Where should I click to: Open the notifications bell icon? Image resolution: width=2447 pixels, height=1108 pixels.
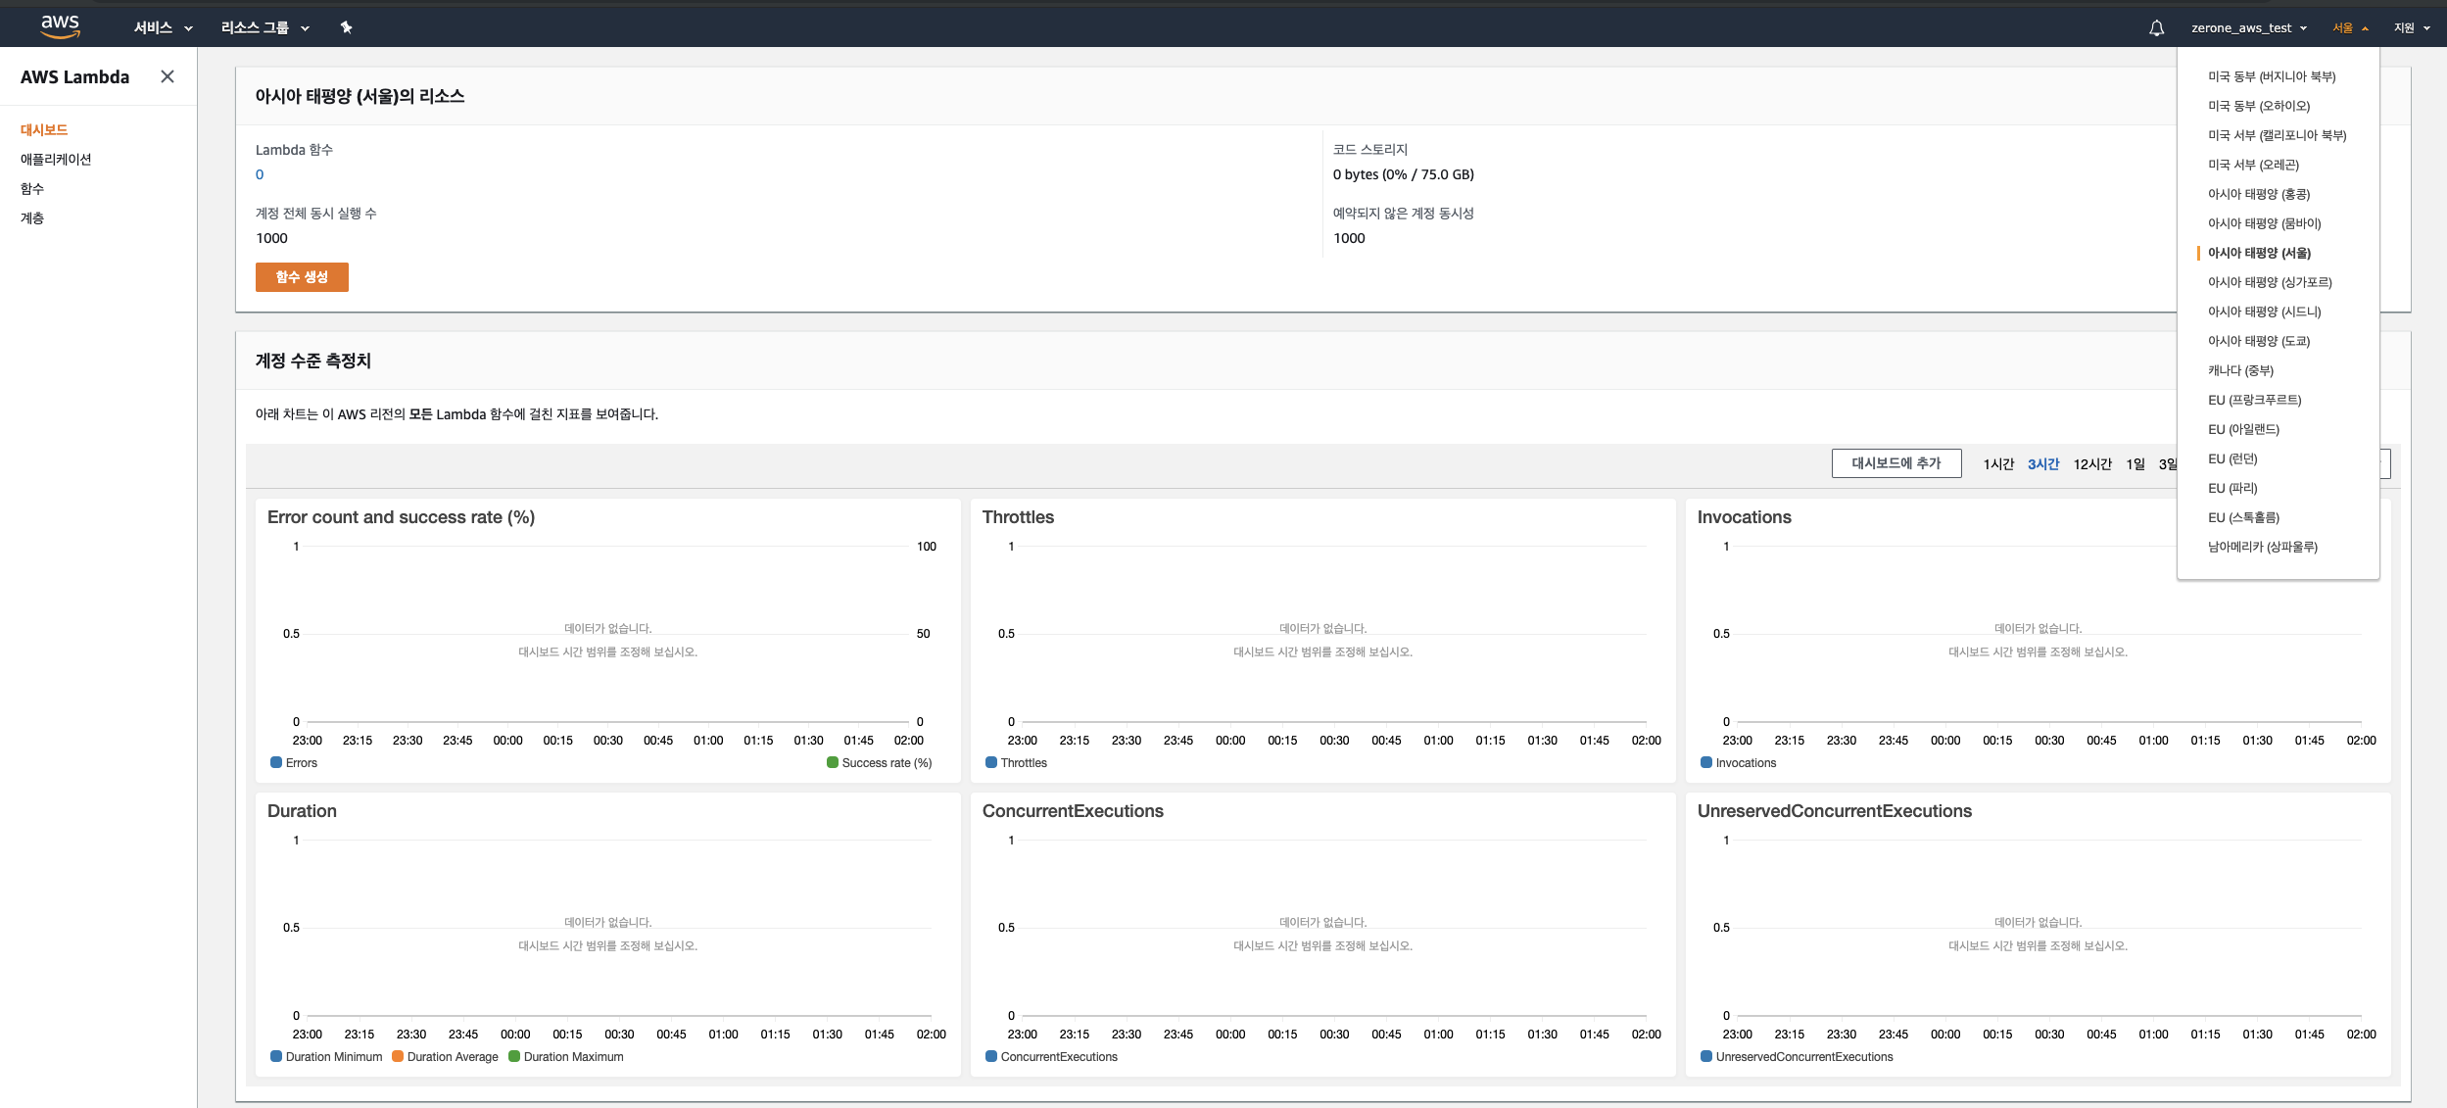(x=2156, y=28)
